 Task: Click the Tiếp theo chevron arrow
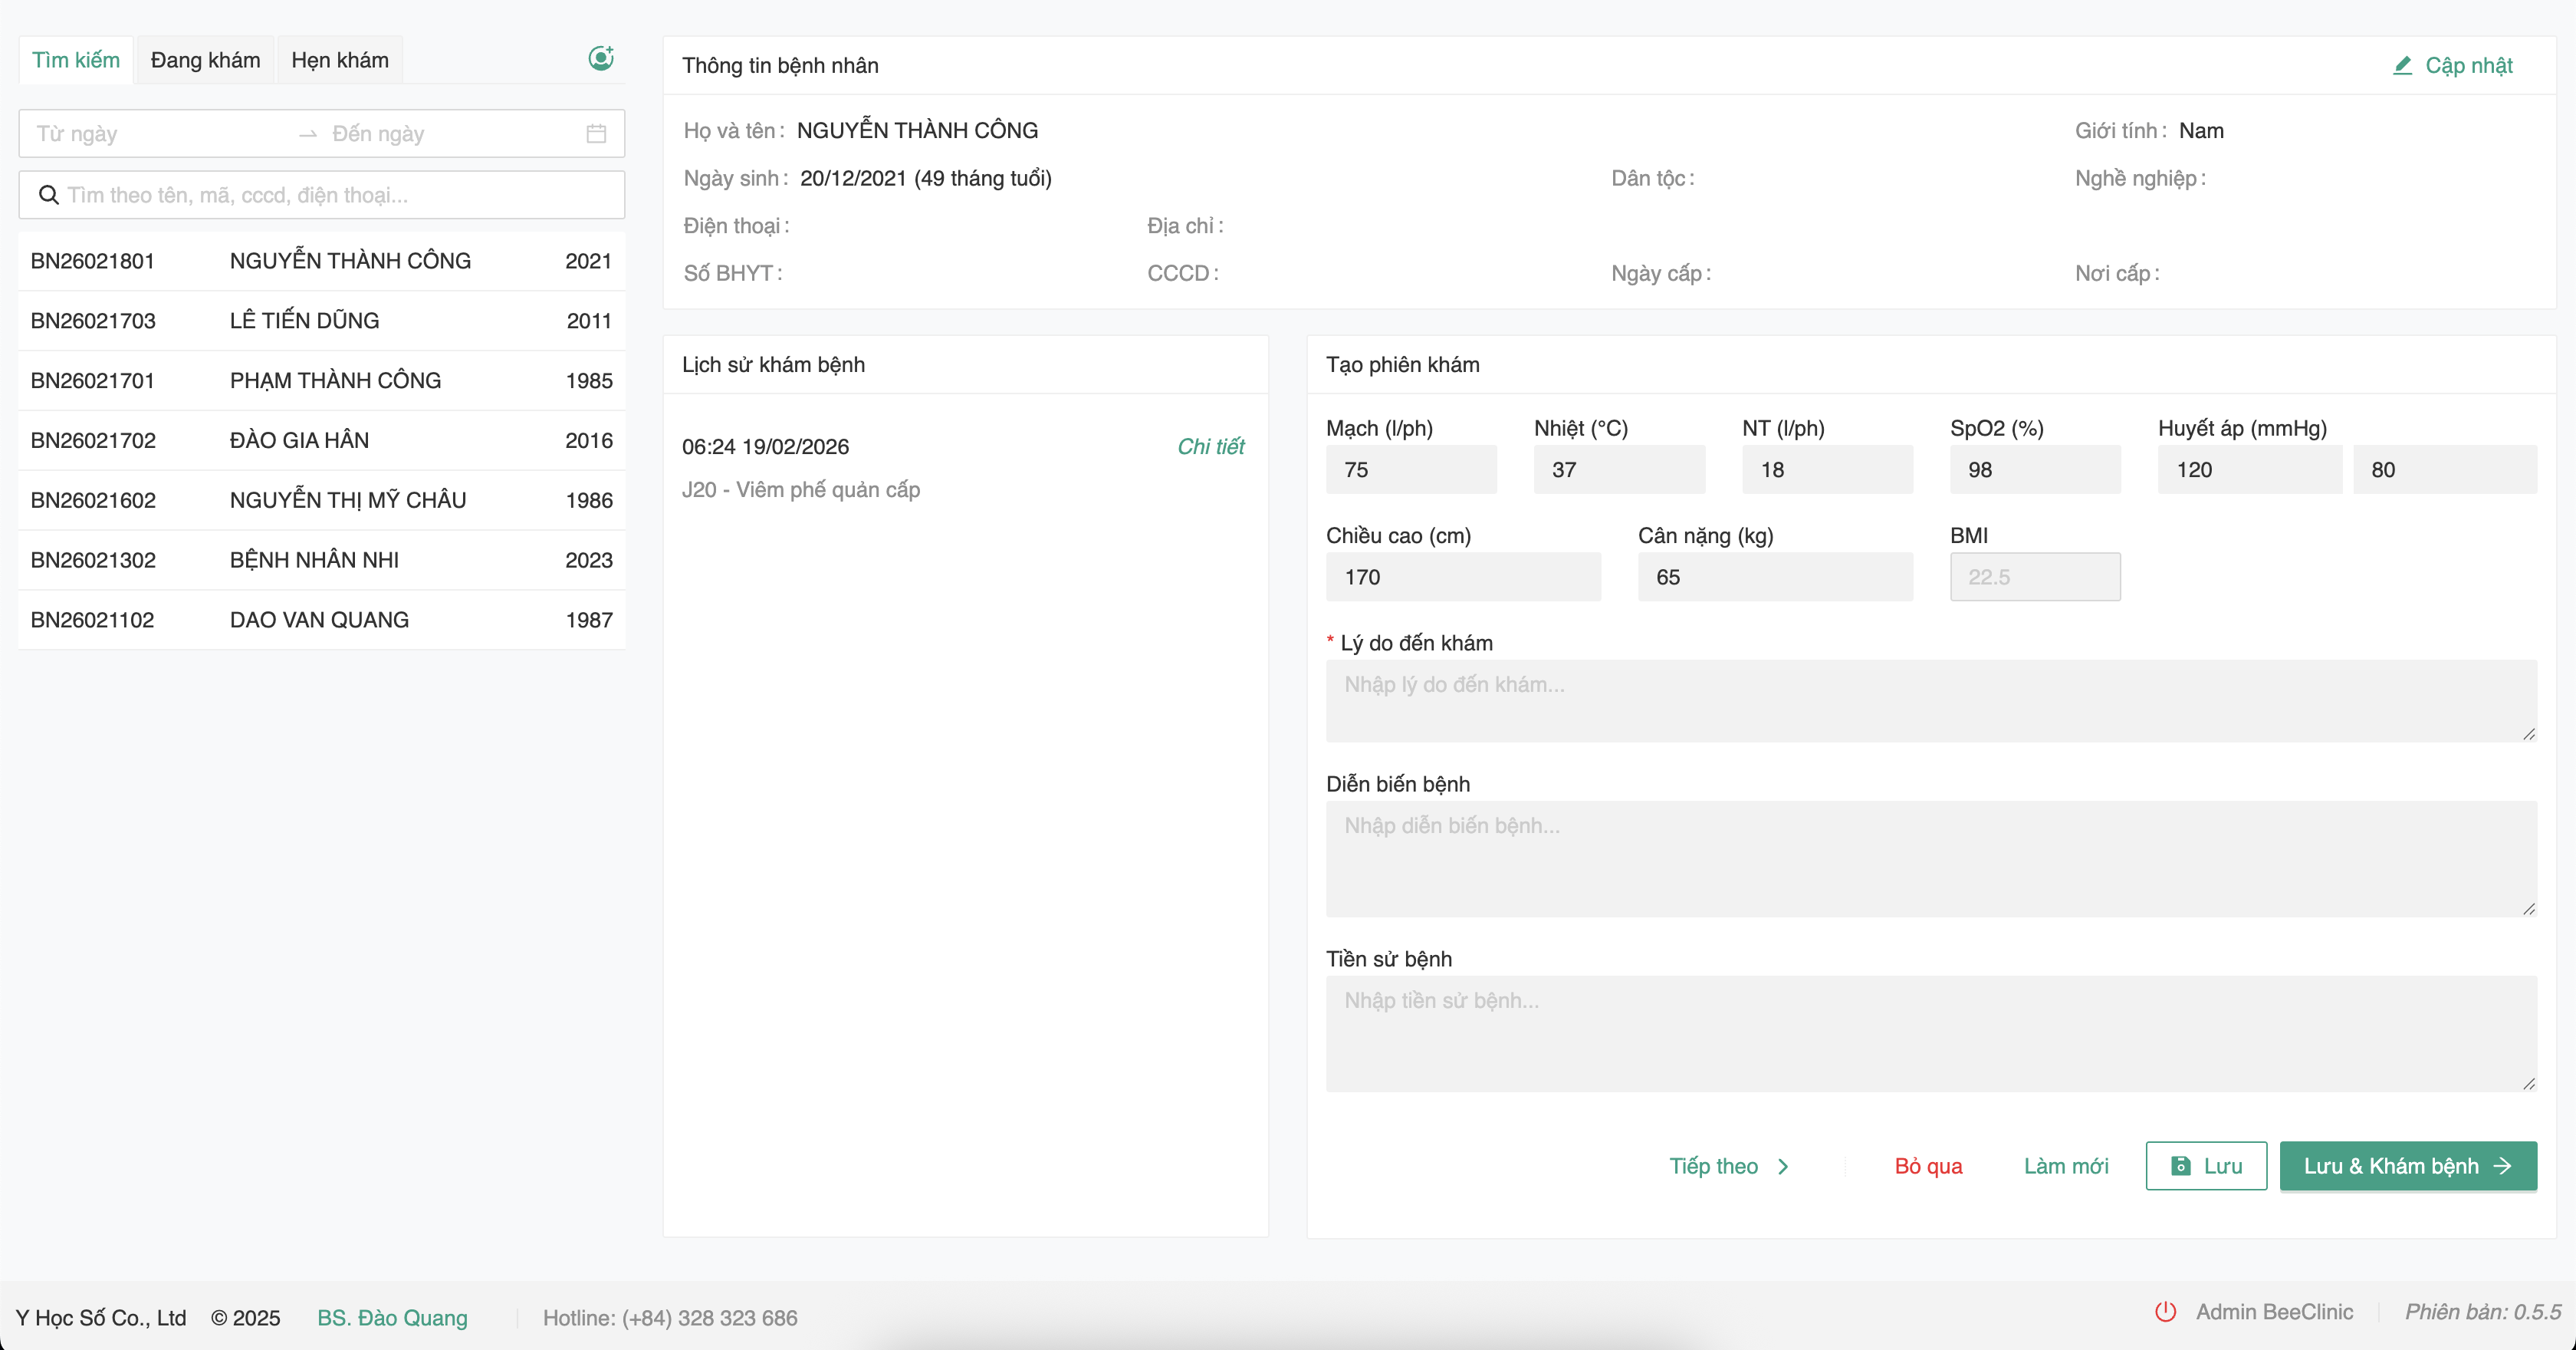tap(1783, 1166)
